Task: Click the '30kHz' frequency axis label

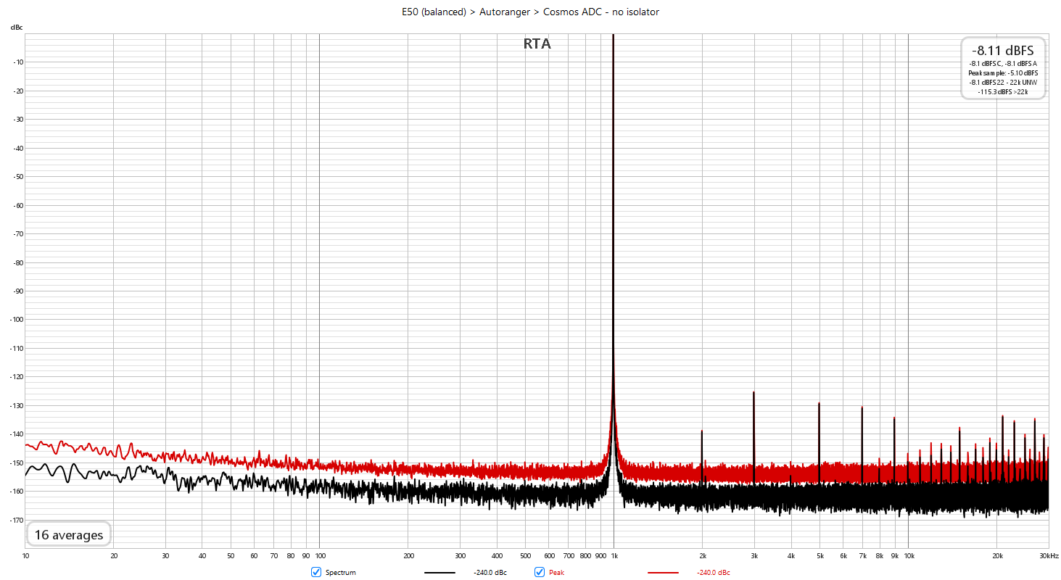Action: tap(1048, 555)
